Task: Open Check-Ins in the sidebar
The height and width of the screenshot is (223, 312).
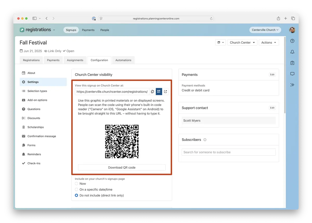Action: [43, 163]
